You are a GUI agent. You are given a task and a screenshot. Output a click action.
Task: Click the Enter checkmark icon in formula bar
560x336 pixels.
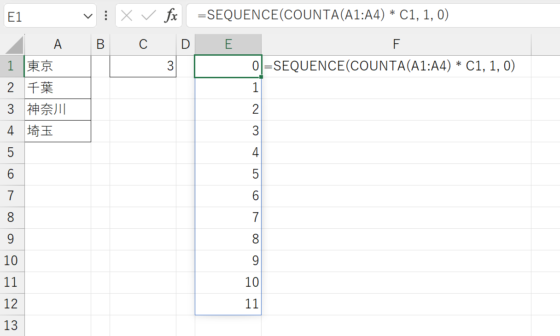[x=148, y=16]
